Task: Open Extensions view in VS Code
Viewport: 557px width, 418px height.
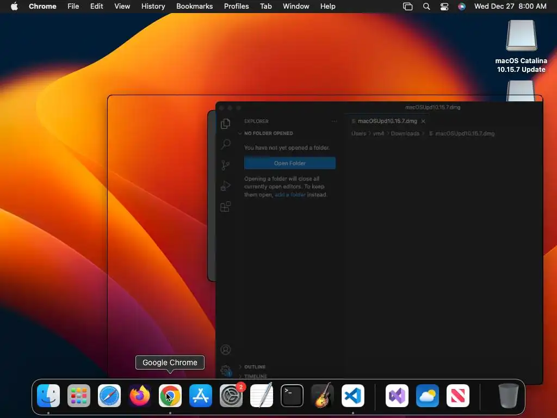Action: (x=226, y=206)
